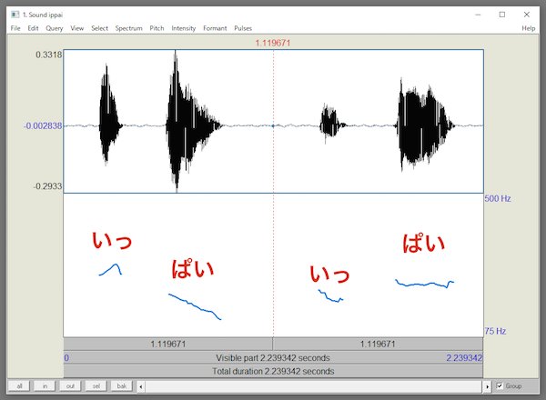Play the Visible part 2.239342 seconds bar
Image resolution: width=546 pixels, height=400 pixels.
coord(273,358)
